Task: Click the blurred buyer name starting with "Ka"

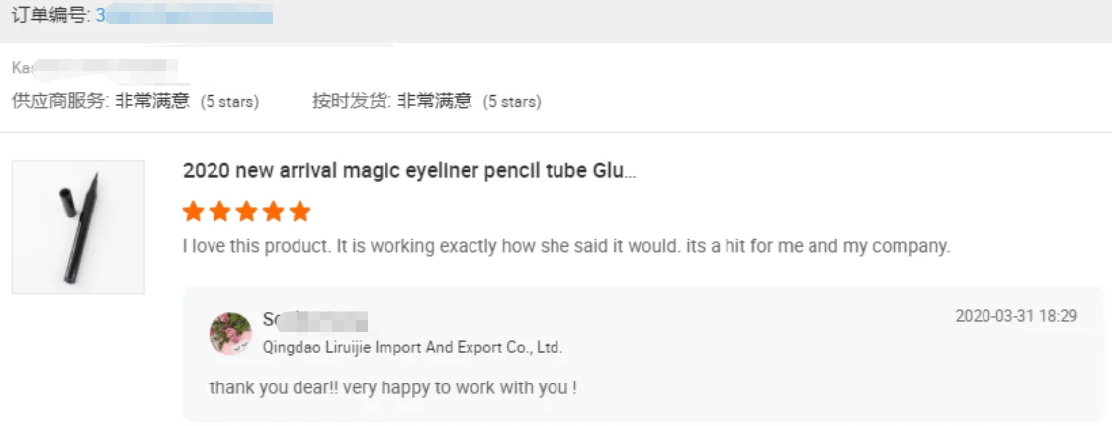Action: pos(94,69)
